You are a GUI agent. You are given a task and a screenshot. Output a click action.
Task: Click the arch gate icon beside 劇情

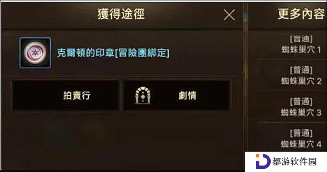[x=143, y=96]
